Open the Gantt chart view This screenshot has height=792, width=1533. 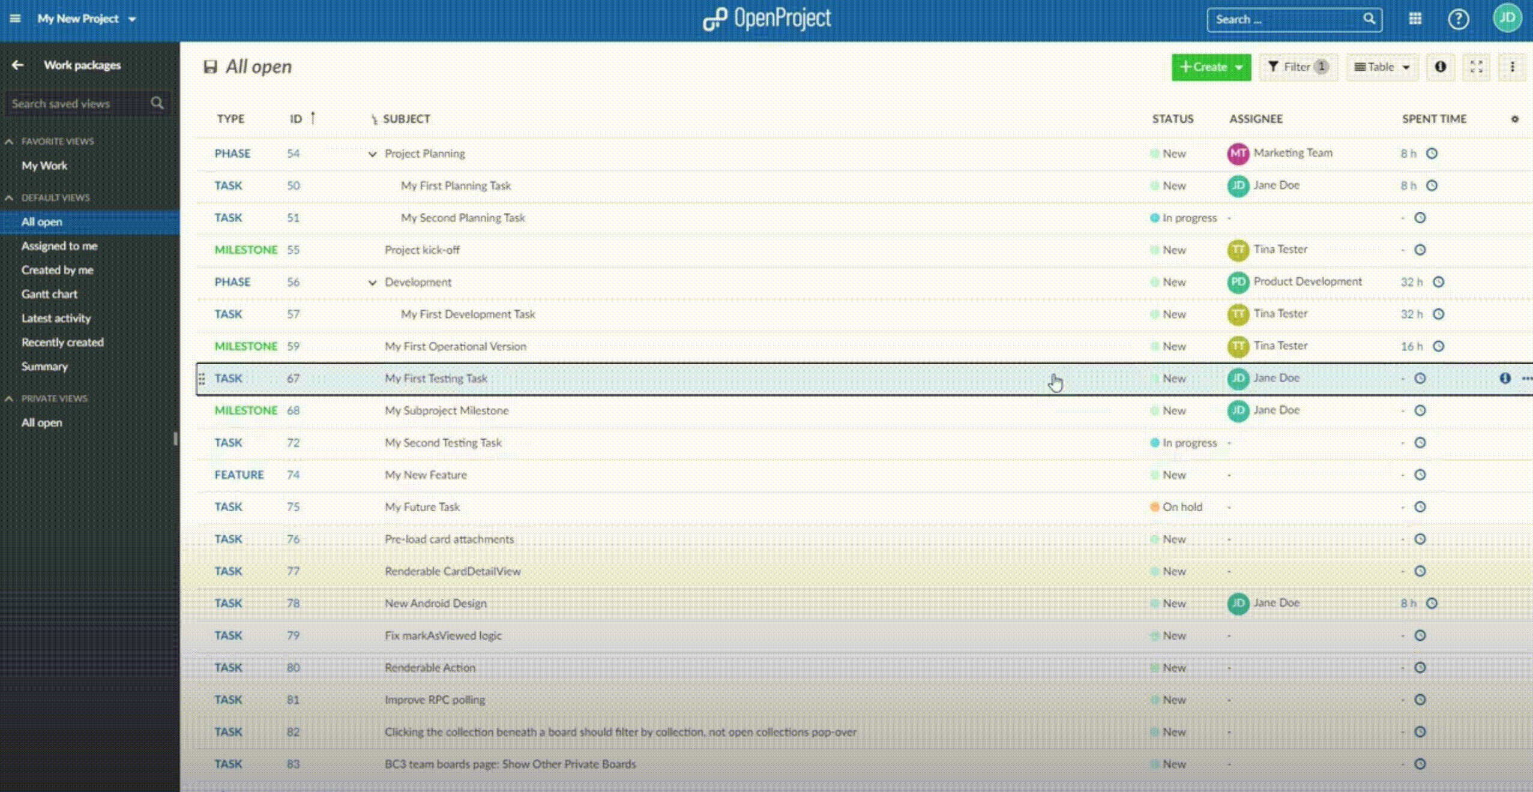click(x=49, y=294)
